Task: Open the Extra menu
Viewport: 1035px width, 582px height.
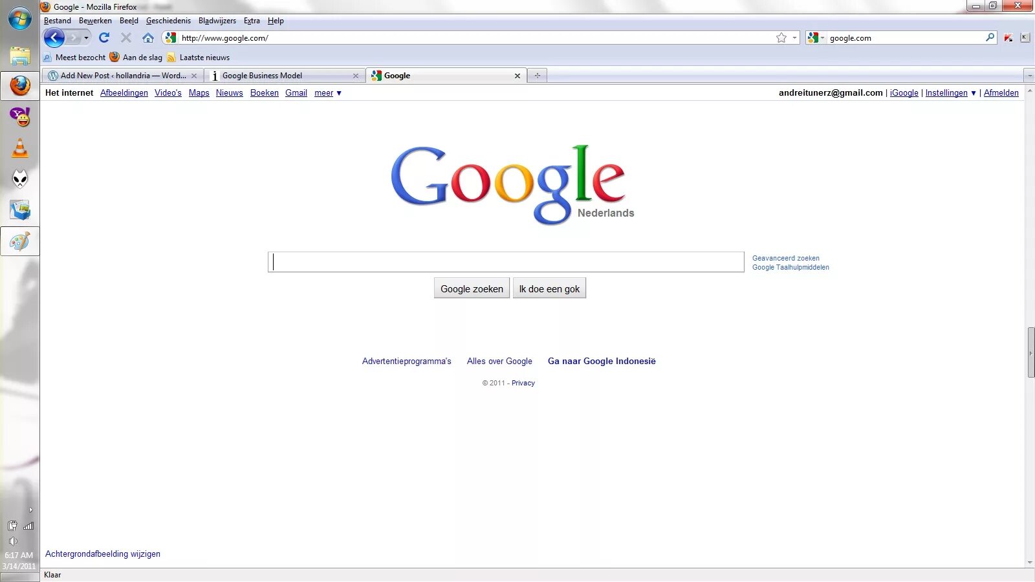Action: (252, 21)
